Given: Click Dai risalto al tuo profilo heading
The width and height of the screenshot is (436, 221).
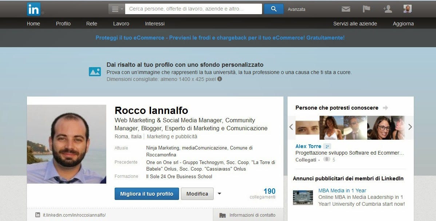Looking at the screenshot, I should [185, 65].
